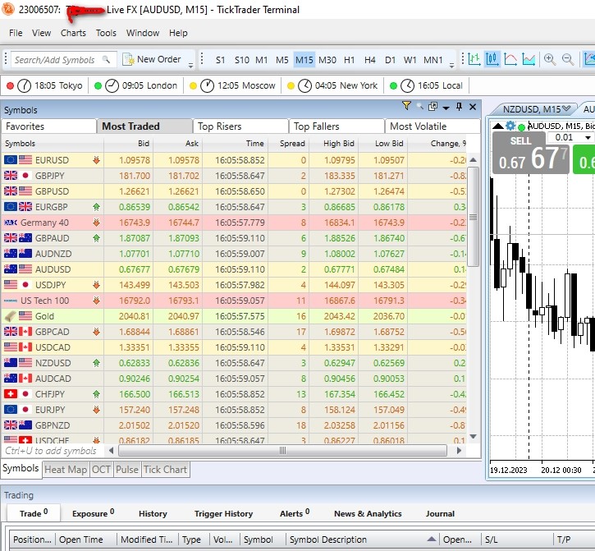Sort the list by Bid column header
Image resolution: width=595 pixels, height=551 pixels.
143,144
